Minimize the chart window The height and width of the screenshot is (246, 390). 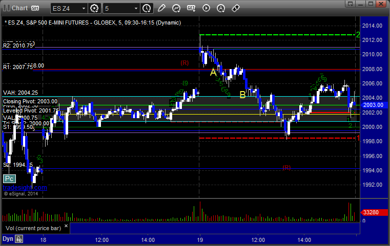point(361,4)
